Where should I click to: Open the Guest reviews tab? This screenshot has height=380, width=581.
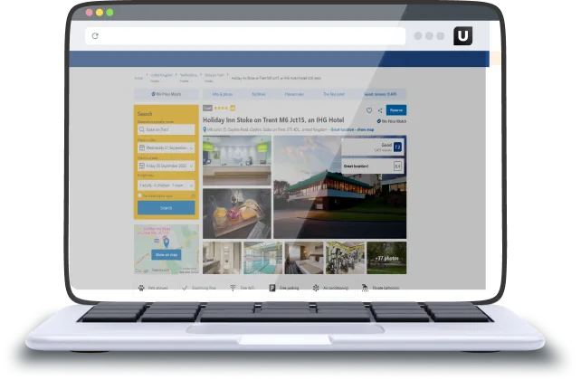point(380,93)
